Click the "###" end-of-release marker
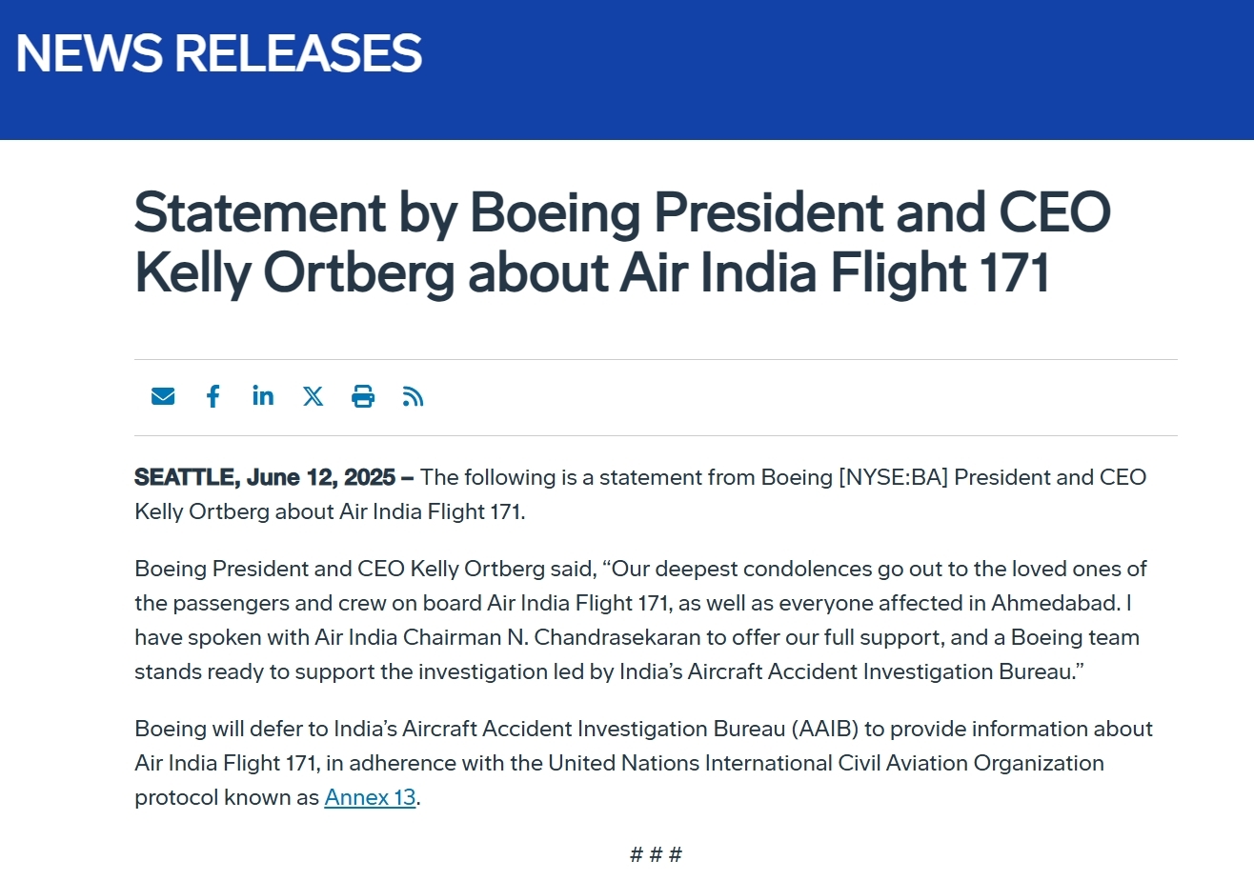1254x881 pixels. [656, 854]
